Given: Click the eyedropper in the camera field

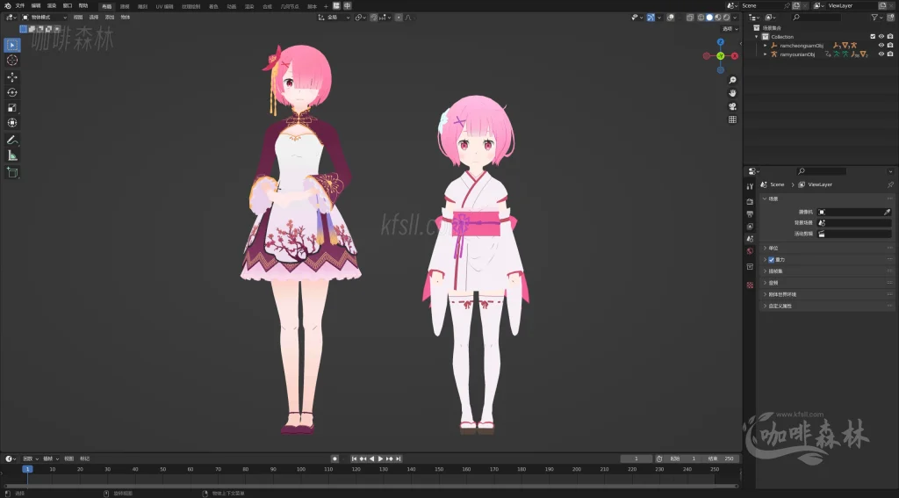Looking at the screenshot, I should point(887,213).
